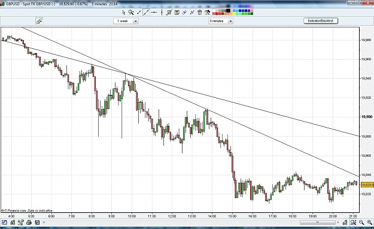This screenshot has height=229, width=374.
Task: Click the 'IT-Finance.com Data is indicative' notice
Action: click(x=26, y=211)
